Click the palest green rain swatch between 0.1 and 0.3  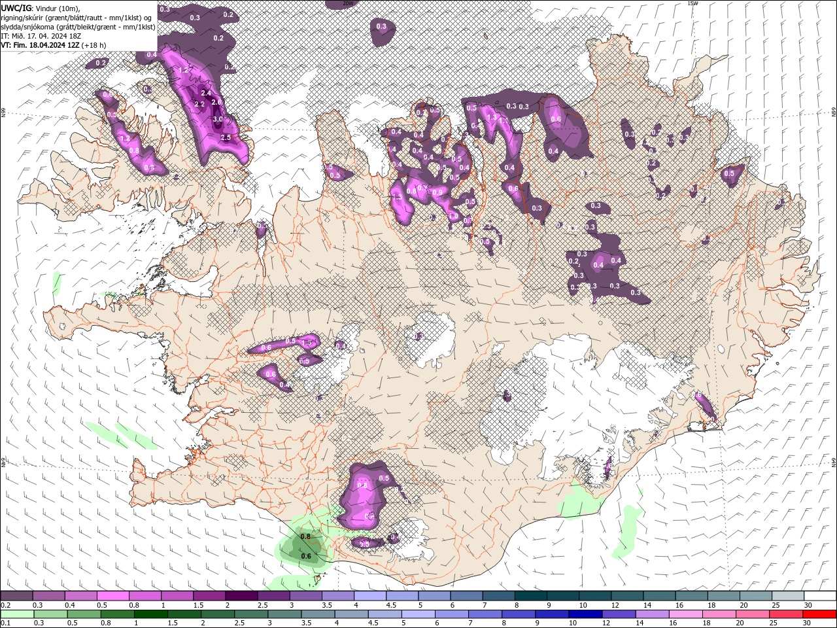[x=17, y=614]
